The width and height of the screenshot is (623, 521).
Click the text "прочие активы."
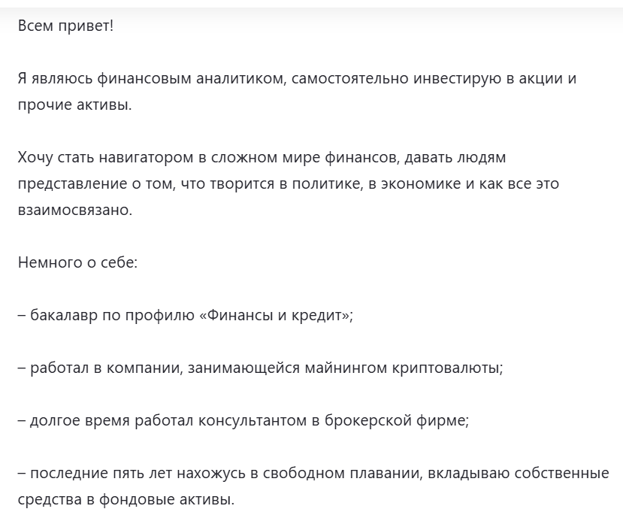pos(74,105)
